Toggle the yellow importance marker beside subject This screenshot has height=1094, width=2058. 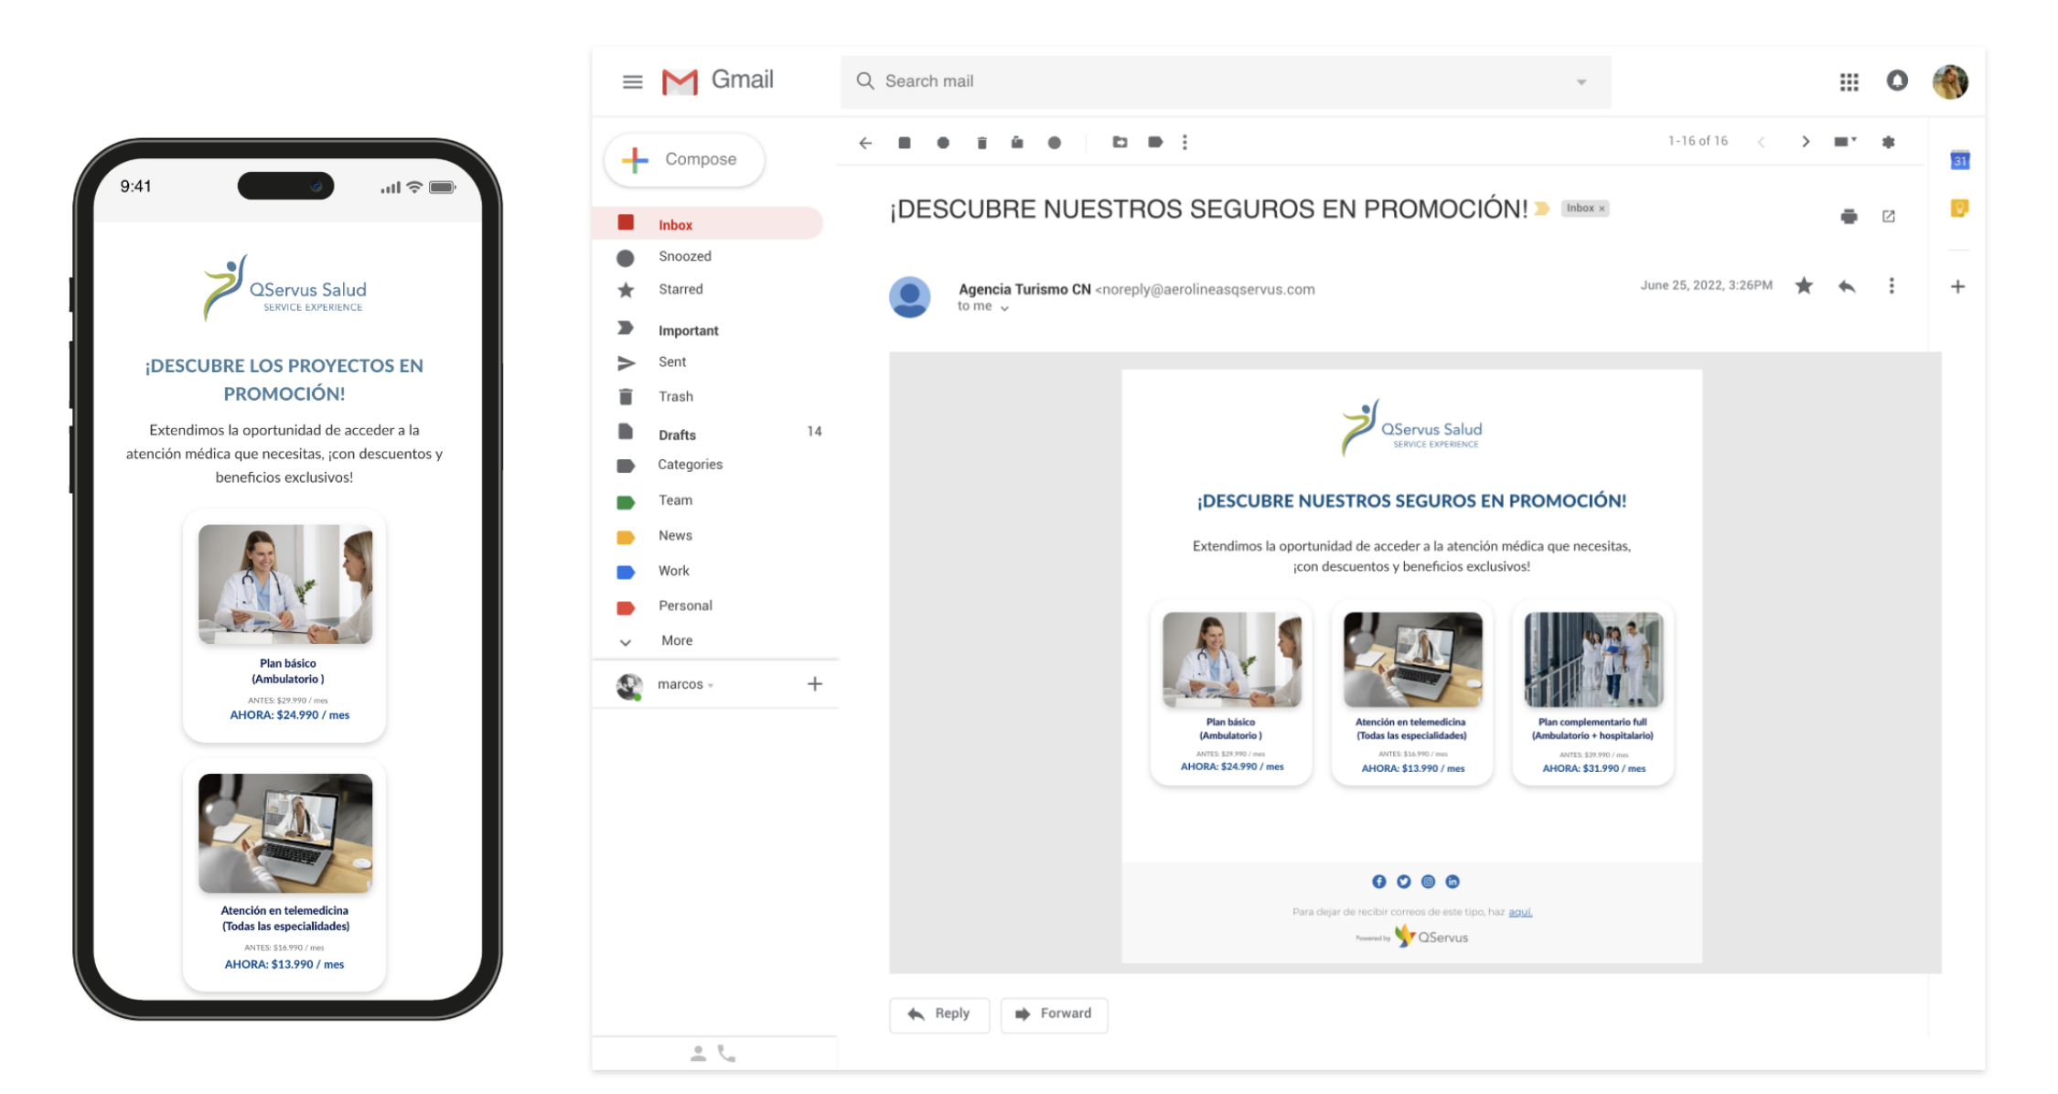tap(1542, 209)
